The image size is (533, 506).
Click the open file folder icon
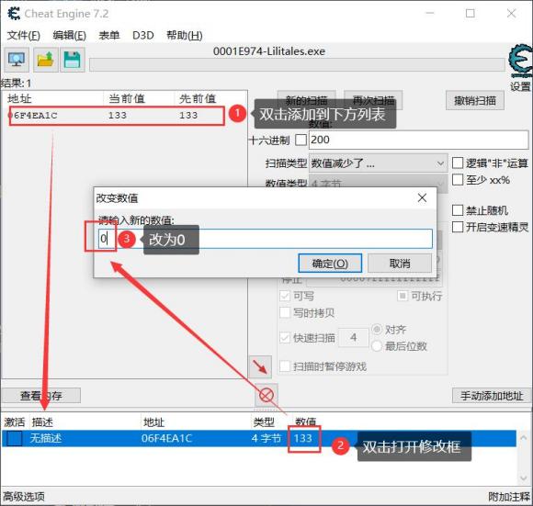tap(45, 60)
